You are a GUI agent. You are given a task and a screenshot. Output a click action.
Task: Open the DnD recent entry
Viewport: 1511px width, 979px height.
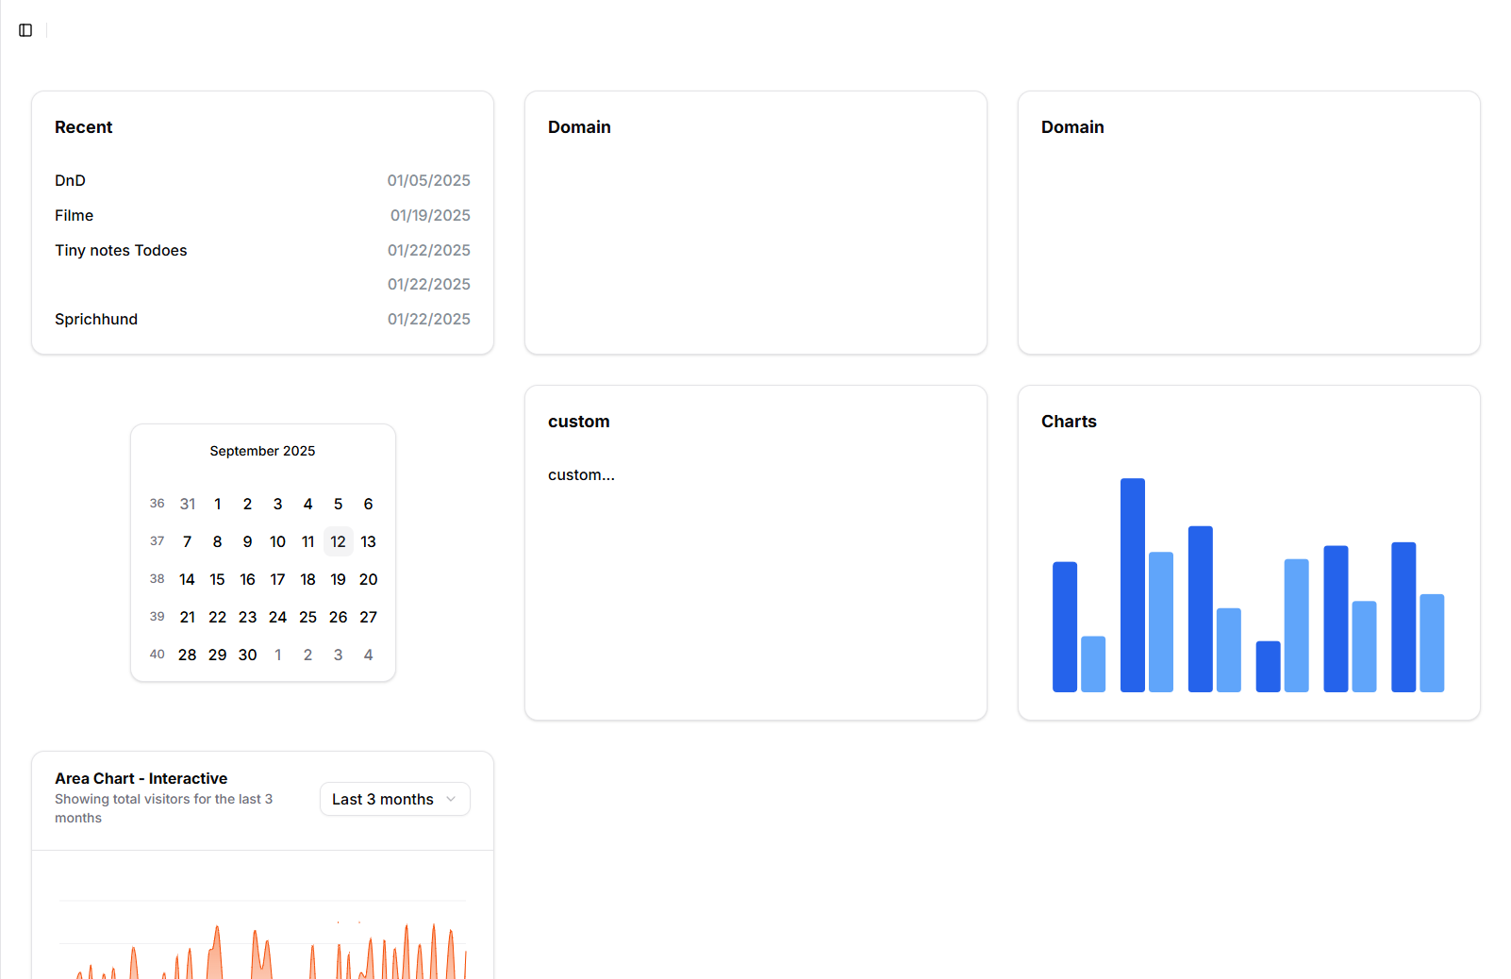pyautogui.click(x=262, y=180)
